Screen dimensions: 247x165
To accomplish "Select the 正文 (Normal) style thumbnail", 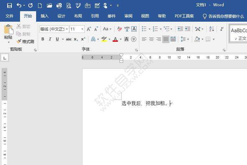I will click(x=239, y=34).
